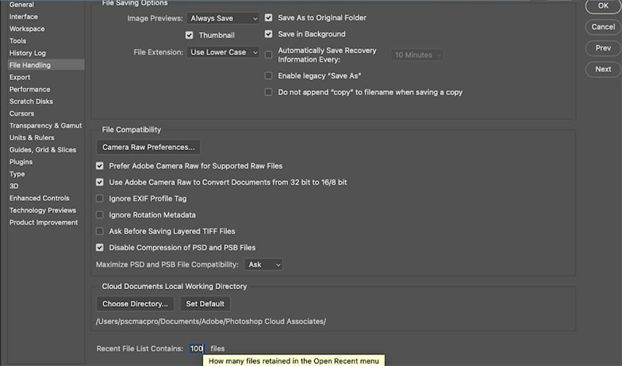Enable Automatically Save Recovery Information checkbox
Screen dimensions: 622x366
pyautogui.click(x=268, y=54)
